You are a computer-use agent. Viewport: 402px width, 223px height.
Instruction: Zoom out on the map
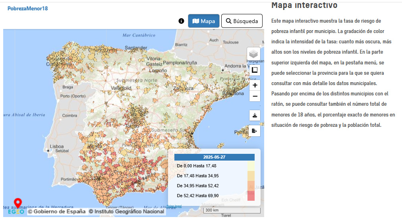(x=255, y=96)
